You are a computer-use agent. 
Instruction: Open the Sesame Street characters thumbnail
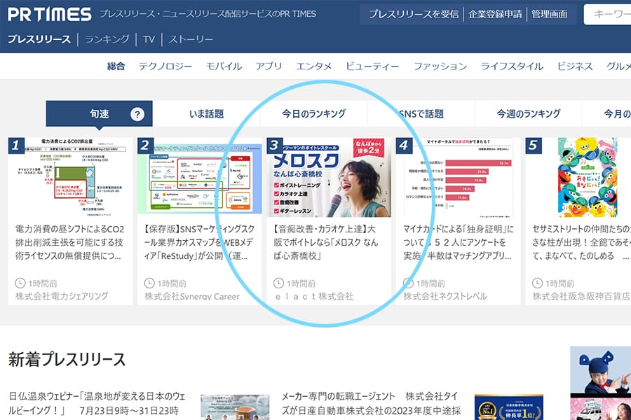point(588,177)
